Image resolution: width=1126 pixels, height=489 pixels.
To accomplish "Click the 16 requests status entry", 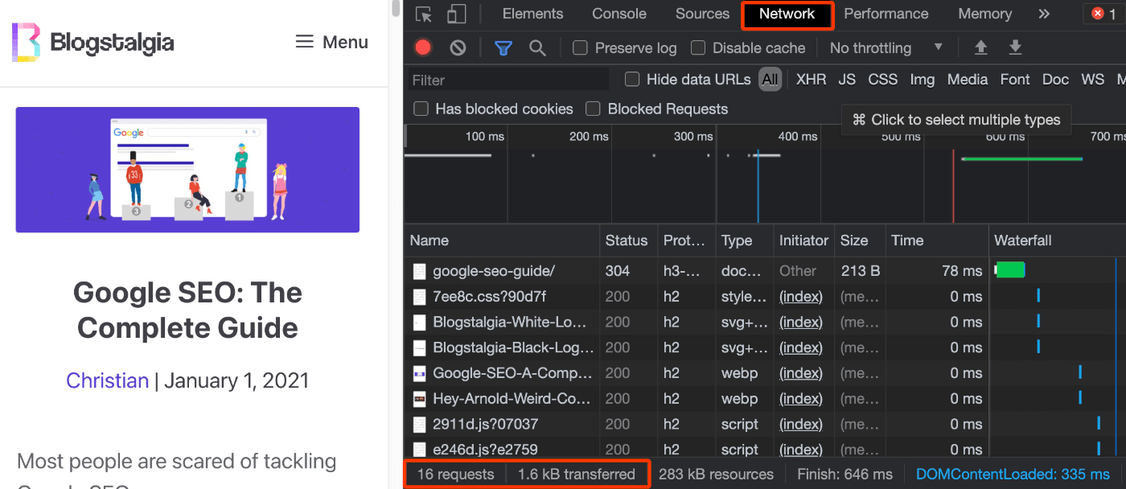I will click(x=455, y=475).
